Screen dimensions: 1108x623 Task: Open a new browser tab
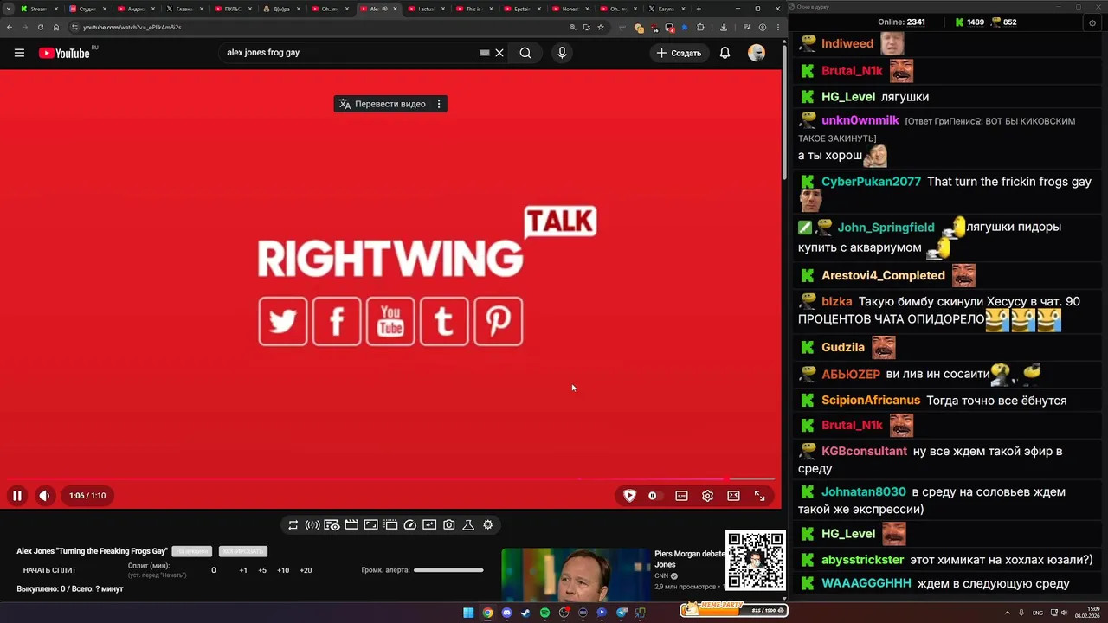699,9
